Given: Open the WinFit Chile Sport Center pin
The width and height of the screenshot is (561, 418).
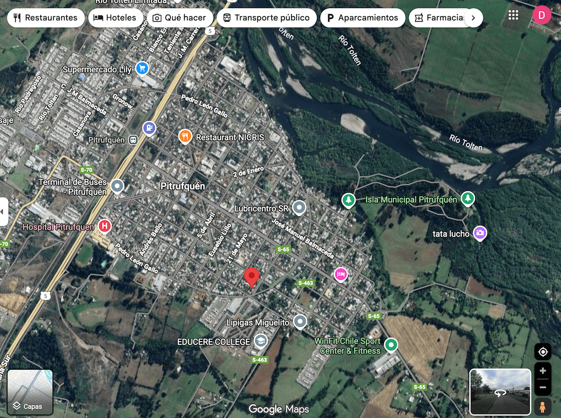Looking at the screenshot, I should point(391,345).
